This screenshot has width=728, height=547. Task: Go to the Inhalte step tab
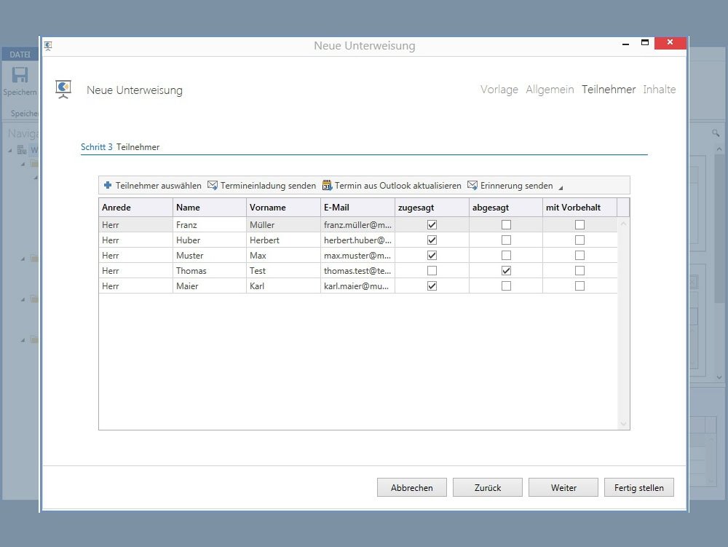coord(659,90)
